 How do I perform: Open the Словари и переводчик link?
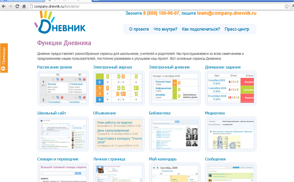coord(58,159)
